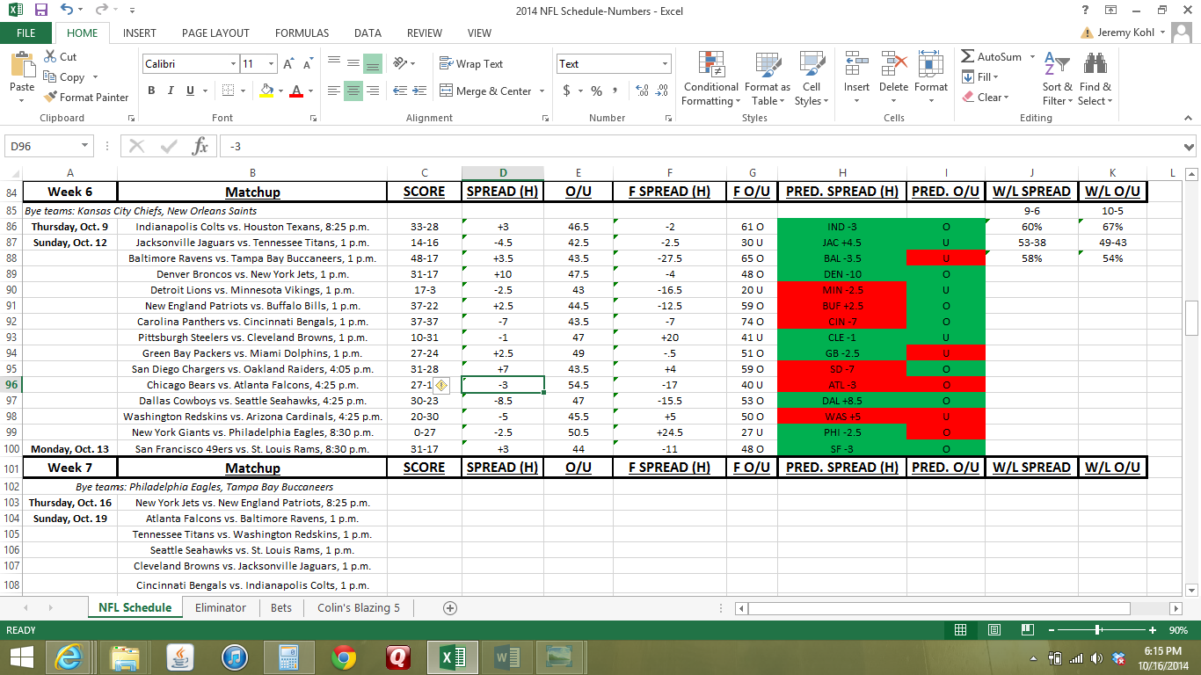Open the FILE backstage menu
The width and height of the screenshot is (1201, 675).
click(x=26, y=33)
